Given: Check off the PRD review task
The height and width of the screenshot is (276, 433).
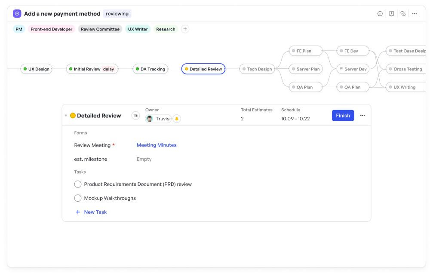Looking at the screenshot, I should point(78,184).
